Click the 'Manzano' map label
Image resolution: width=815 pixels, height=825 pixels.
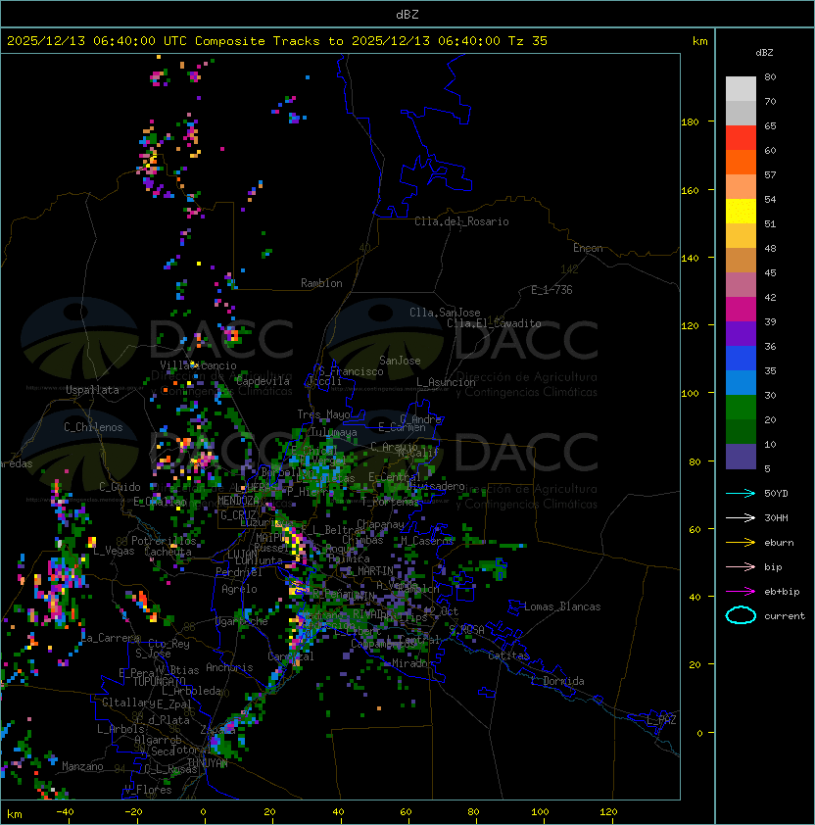(x=82, y=766)
